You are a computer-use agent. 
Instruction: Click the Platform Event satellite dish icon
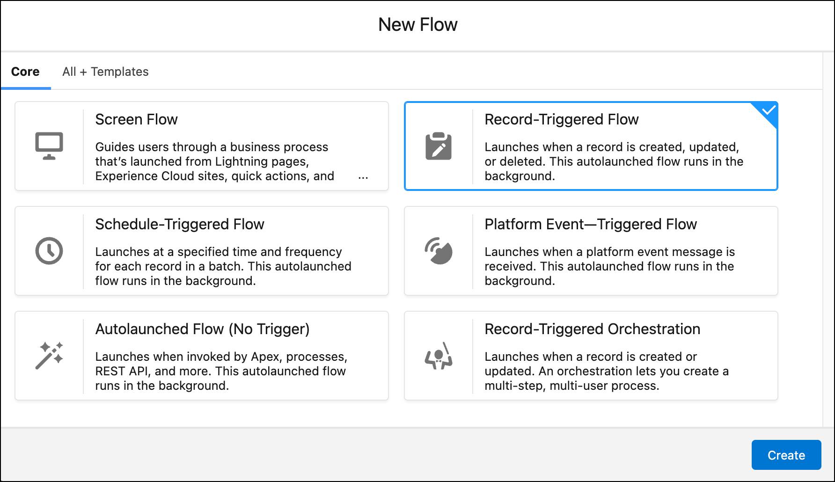[439, 251]
